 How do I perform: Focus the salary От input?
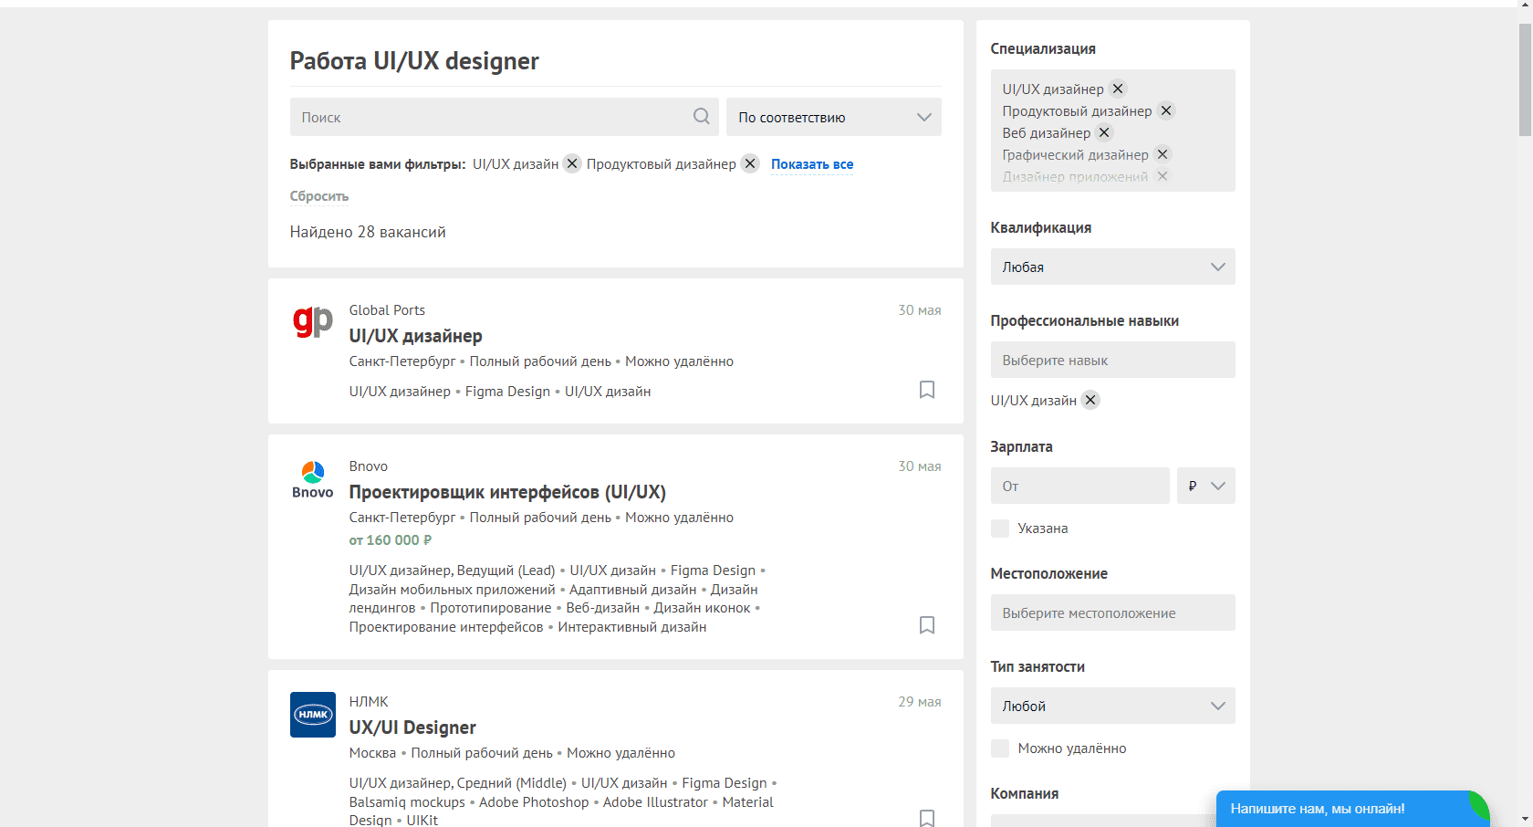pyautogui.click(x=1080, y=486)
